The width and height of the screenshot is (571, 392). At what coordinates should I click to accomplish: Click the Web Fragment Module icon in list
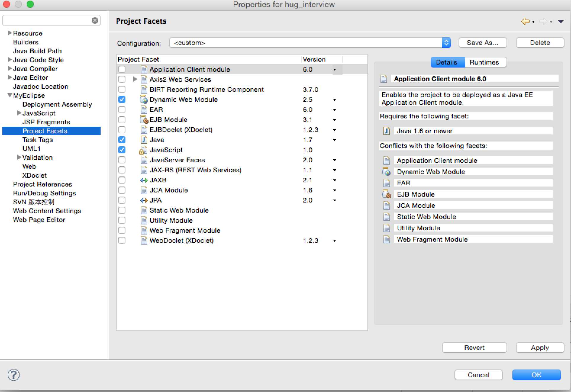(x=144, y=230)
